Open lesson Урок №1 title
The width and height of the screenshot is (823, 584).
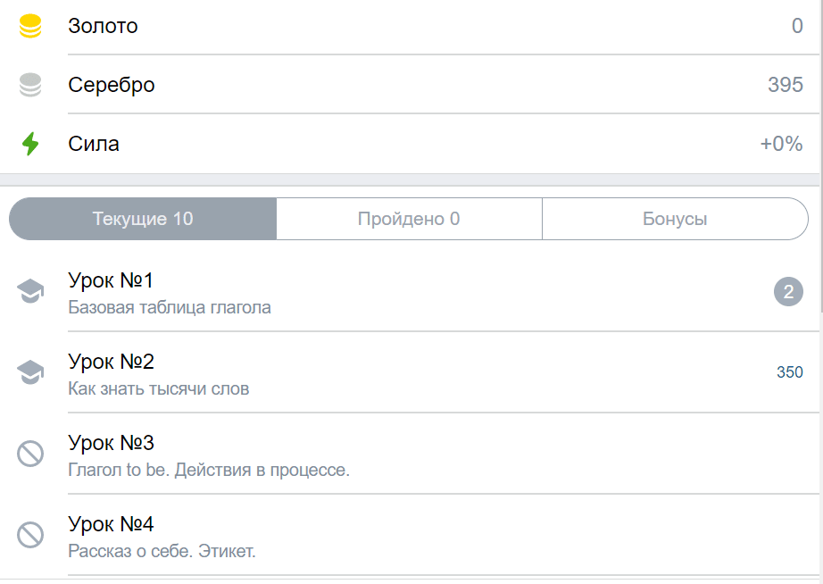[111, 280]
